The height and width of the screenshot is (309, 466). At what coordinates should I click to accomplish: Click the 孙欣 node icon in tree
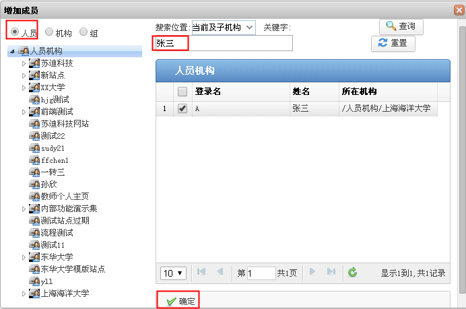click(x=34, y=184)
